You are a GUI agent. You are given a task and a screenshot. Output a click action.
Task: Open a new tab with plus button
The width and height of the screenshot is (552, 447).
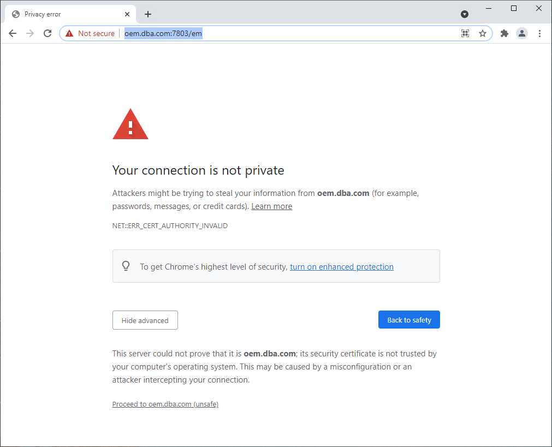pos(148,14)
